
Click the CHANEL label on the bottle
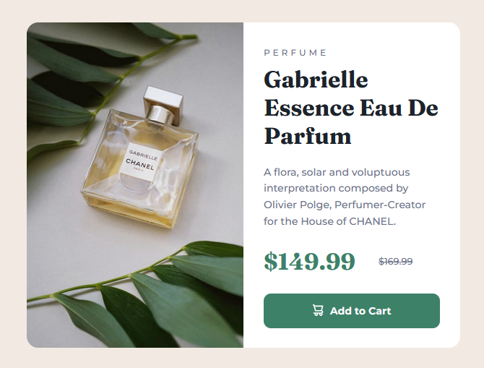click(x=139, y=164)
